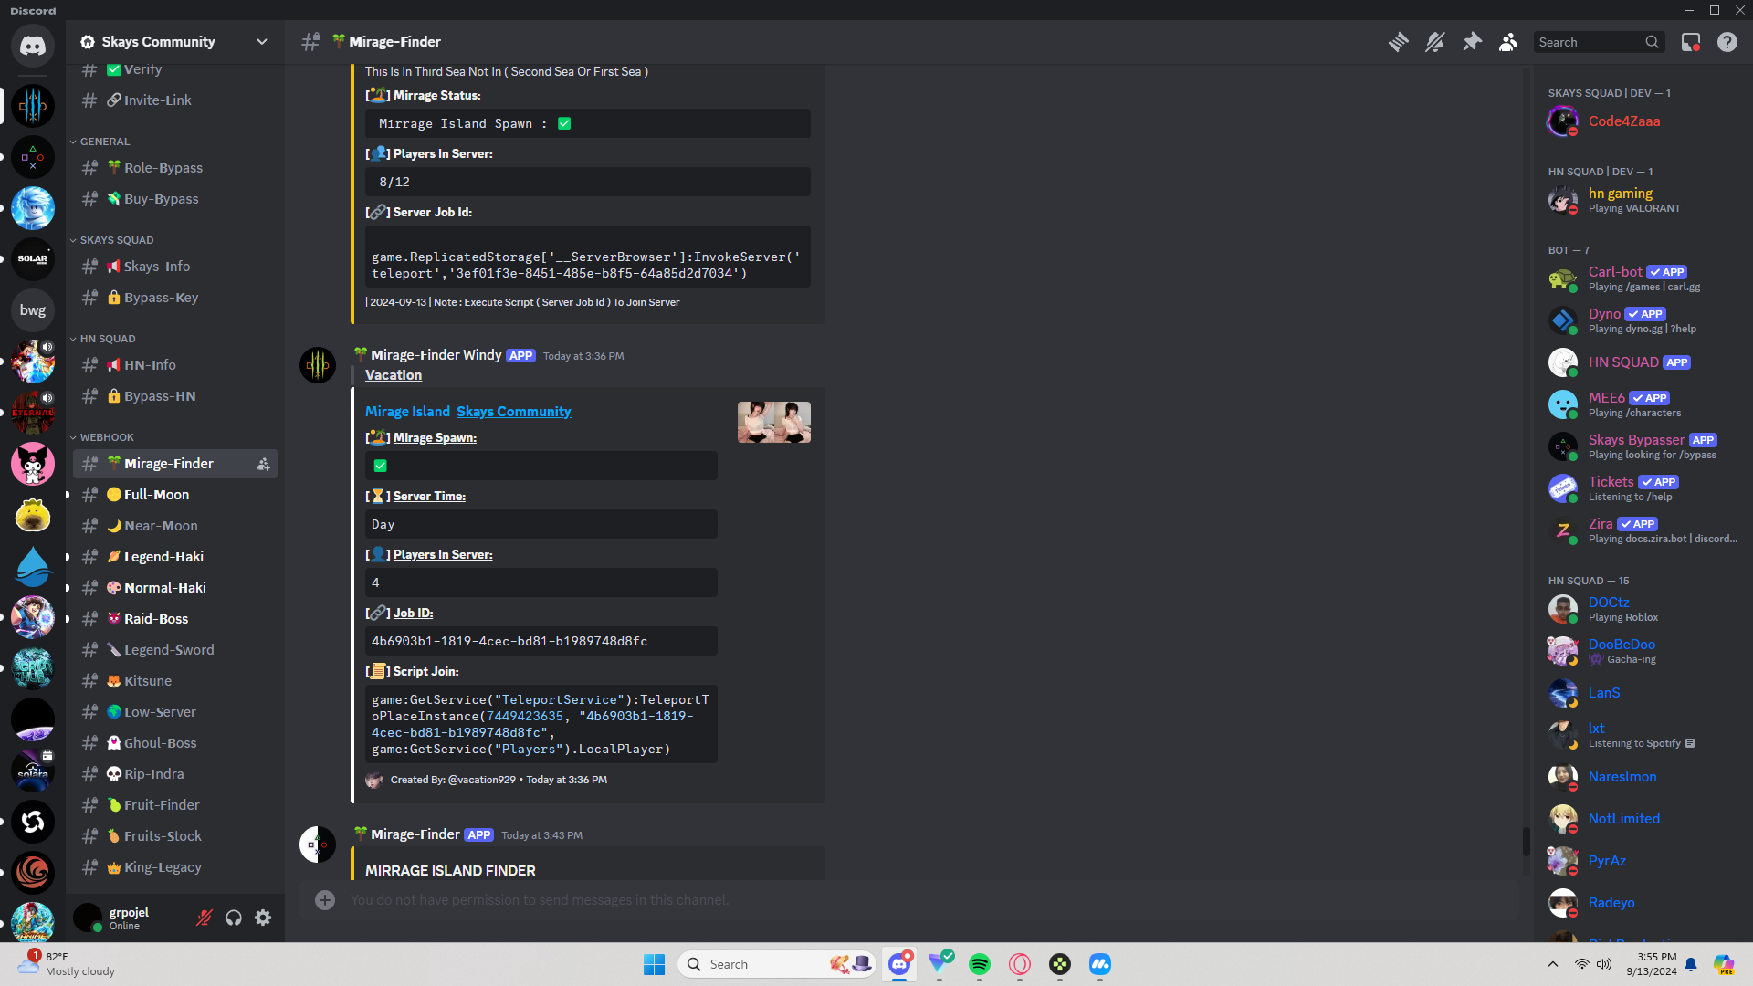Open weather widget on taskbar
Screen dimensions: 1753x986
point(68,964)
